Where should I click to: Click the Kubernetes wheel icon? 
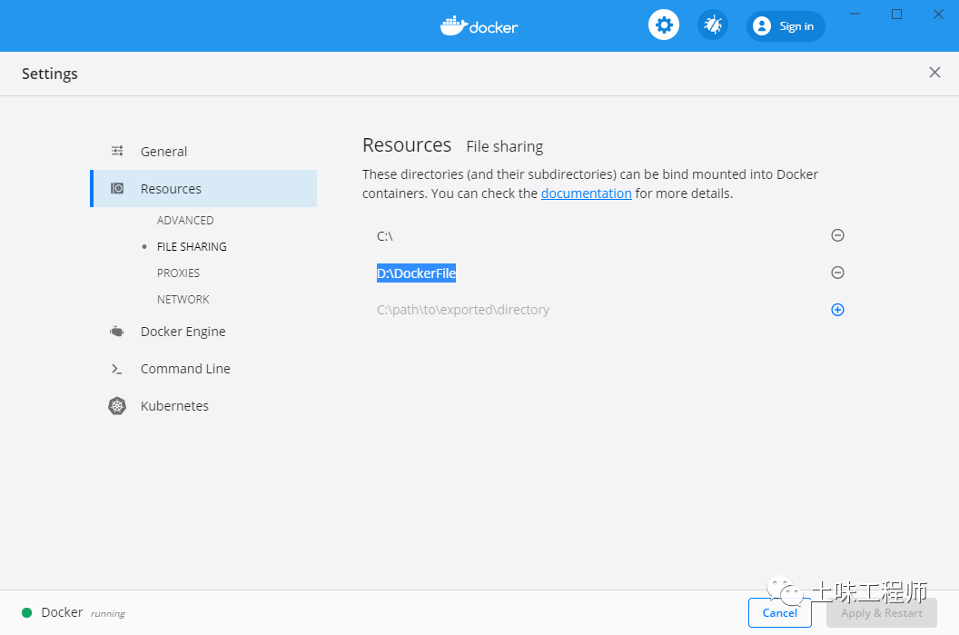(x=117, y=406)
